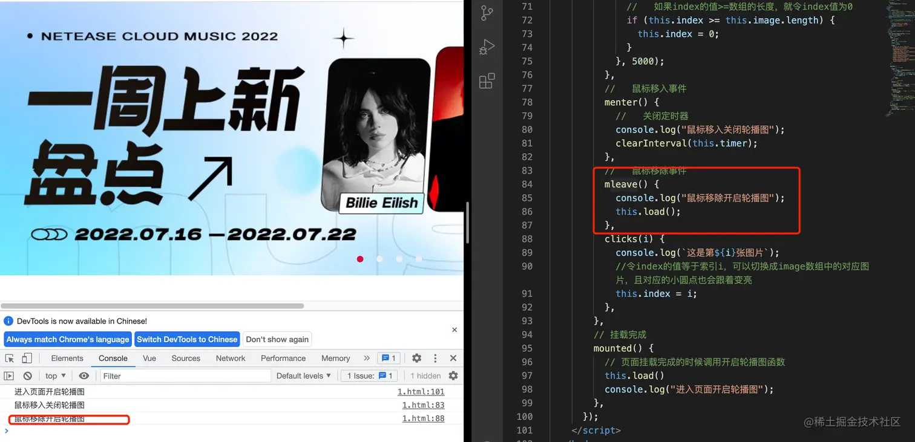
Task: Select the Elements tab
Action: (67, 358)
